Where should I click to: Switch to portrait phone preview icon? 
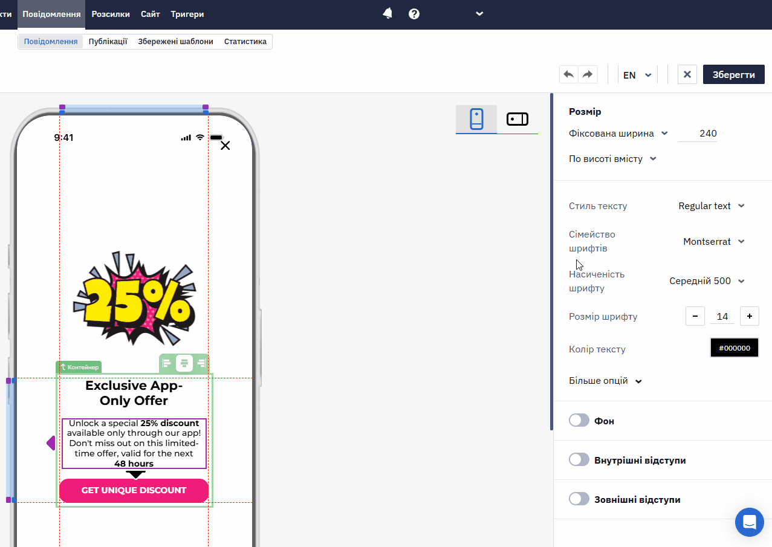pos(476,118)
